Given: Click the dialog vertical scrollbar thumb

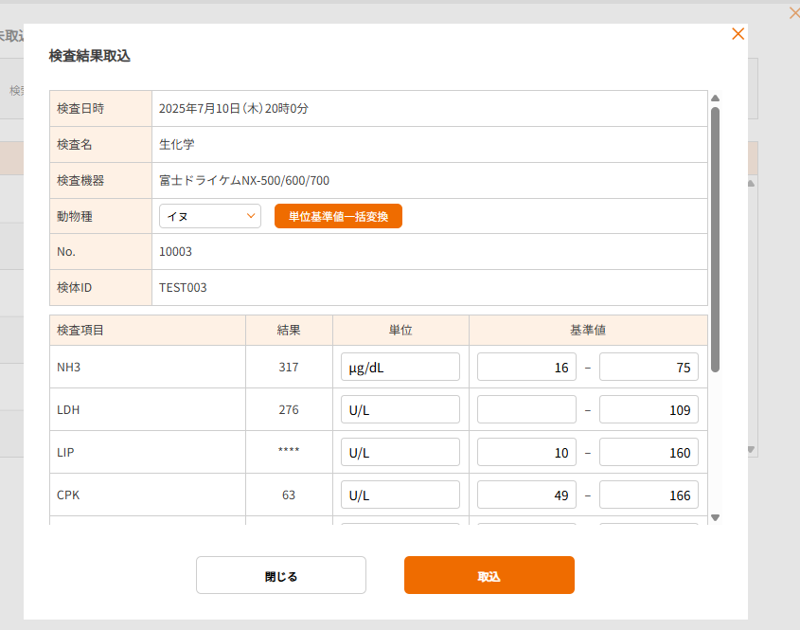Looking at the screenshot, I should click(x=716, y=237).
